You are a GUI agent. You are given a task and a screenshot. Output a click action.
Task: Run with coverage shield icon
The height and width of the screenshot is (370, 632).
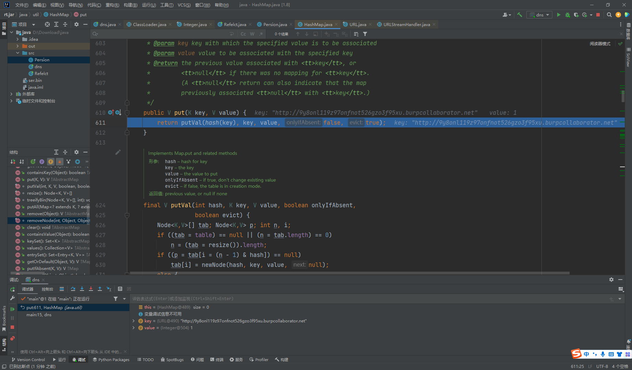[x=576, y=15]
